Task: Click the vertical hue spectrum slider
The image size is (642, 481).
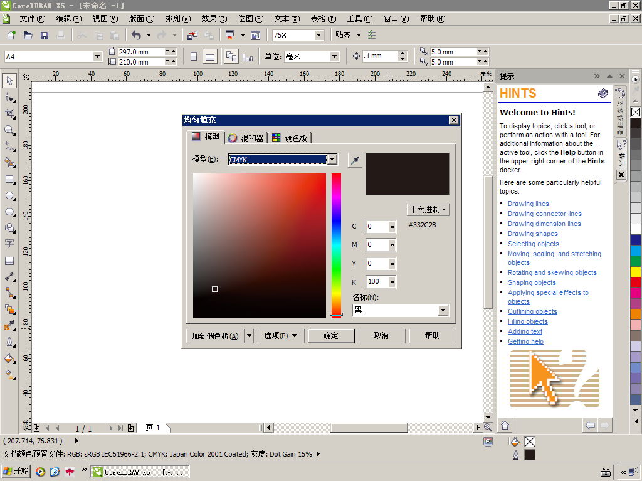Action: [336, 246]
